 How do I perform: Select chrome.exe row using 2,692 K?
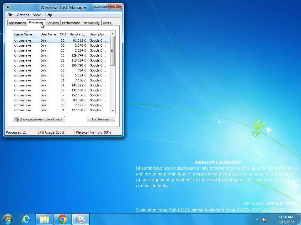[x=61, y=105]
